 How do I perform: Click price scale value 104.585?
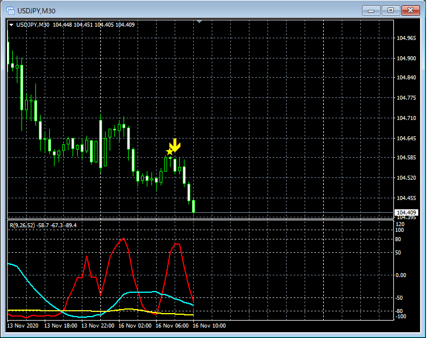pyautogui.click(x=406, y=158)
